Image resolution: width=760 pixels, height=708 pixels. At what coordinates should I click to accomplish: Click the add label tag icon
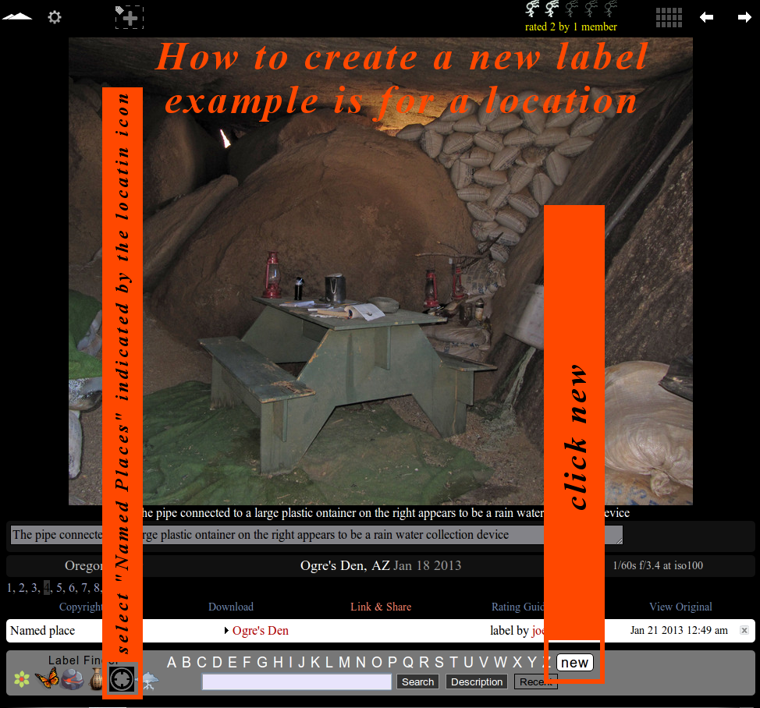(x=129, y=17)
